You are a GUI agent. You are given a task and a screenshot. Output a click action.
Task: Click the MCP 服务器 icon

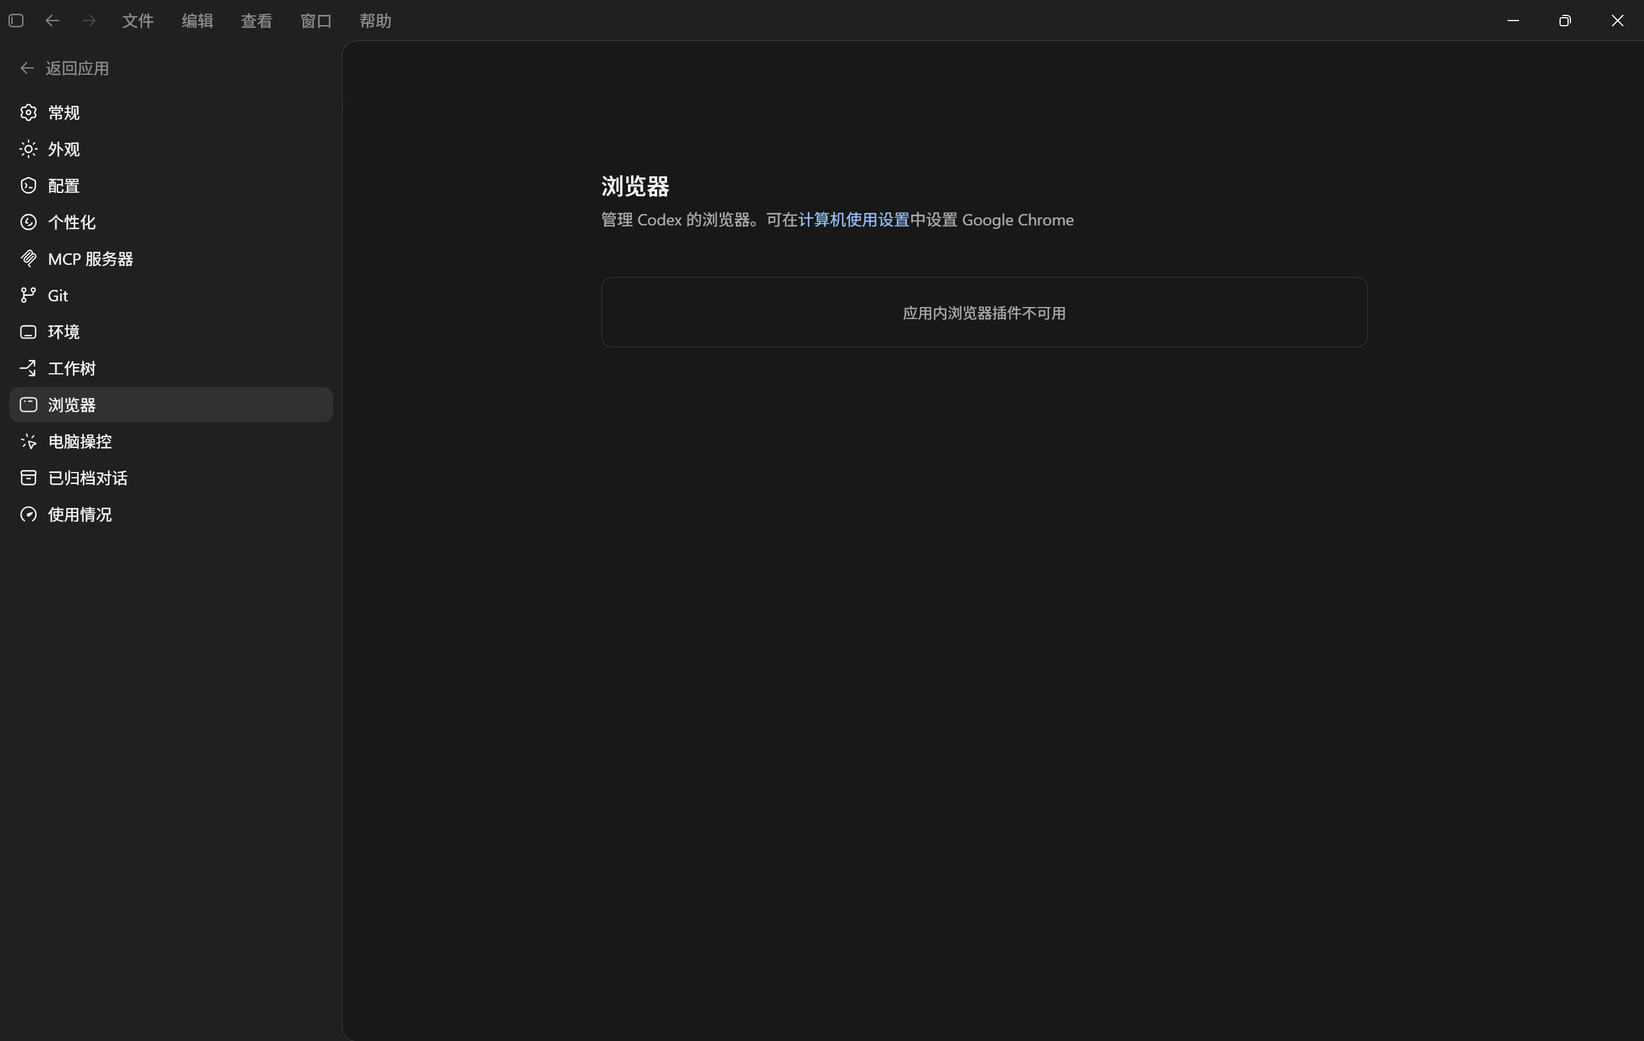pyautogui.click(x=28, y=259)
